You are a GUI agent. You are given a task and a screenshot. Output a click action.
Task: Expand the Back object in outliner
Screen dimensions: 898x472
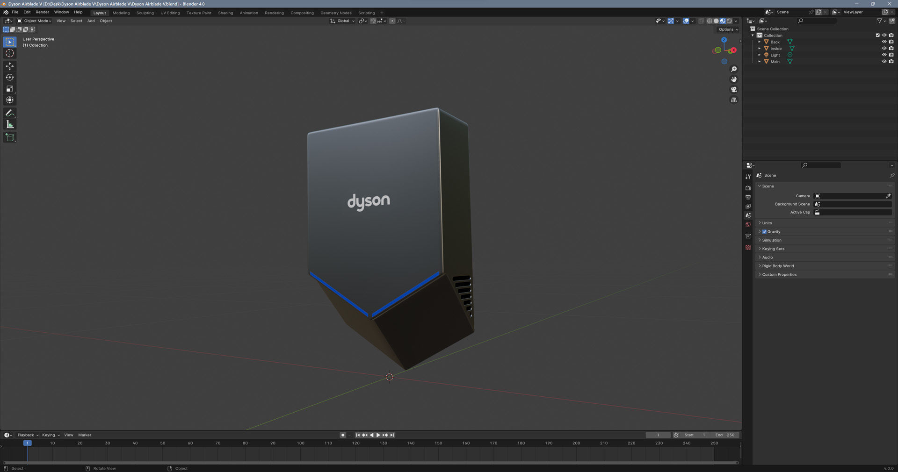pos(759,42)
